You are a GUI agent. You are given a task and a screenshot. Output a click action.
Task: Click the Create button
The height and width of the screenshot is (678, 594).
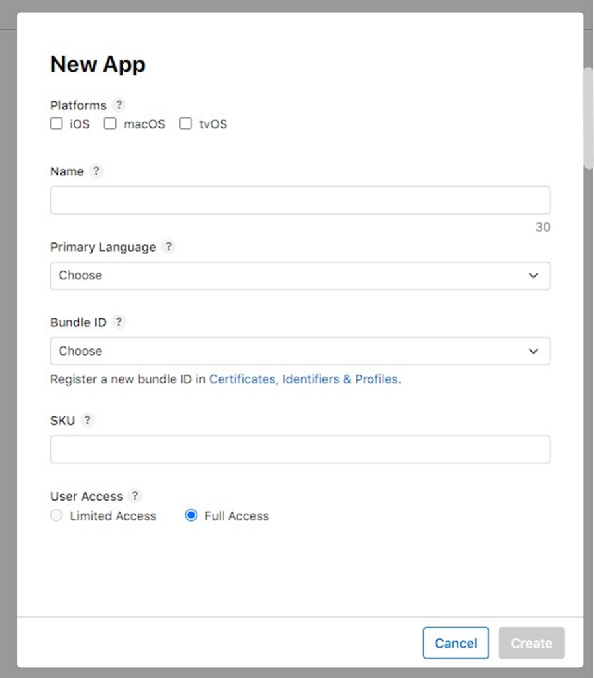coord(531,643)
